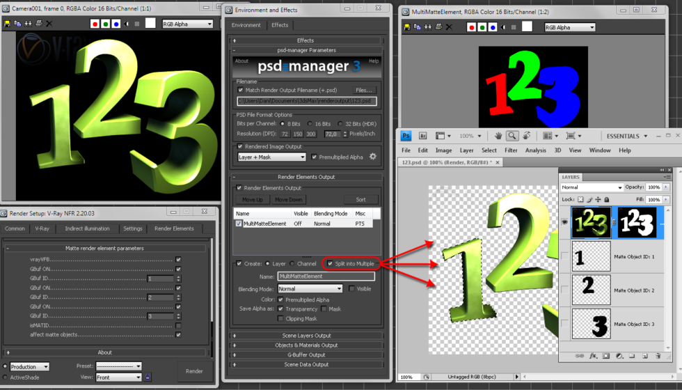
Task: Add layer style fx icon
Action: tap(593, 356)
